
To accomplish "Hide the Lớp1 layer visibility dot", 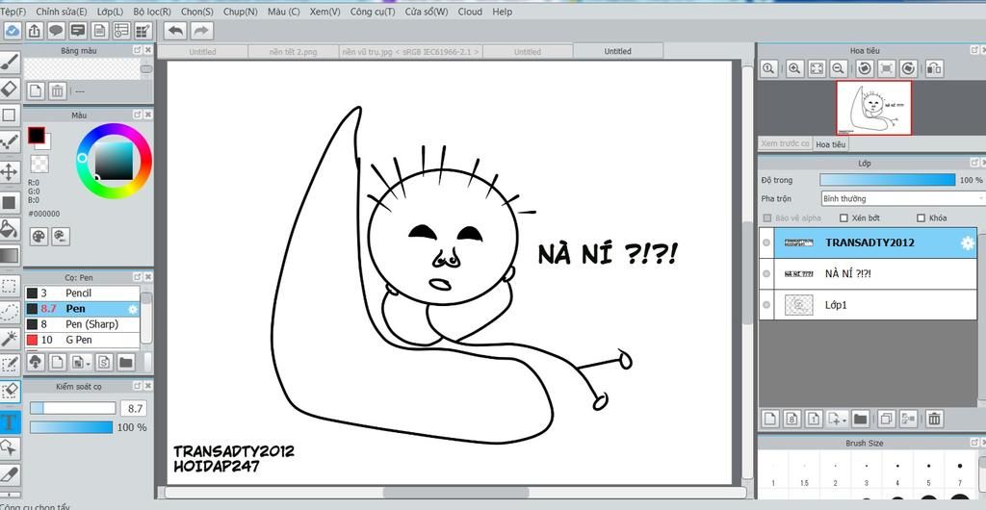I will (766, 305).
